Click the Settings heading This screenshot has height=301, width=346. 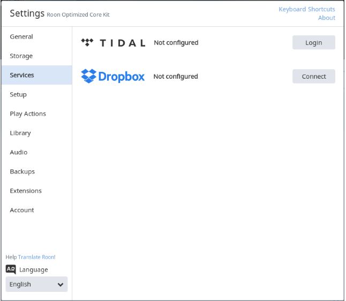tap(27, 13)
